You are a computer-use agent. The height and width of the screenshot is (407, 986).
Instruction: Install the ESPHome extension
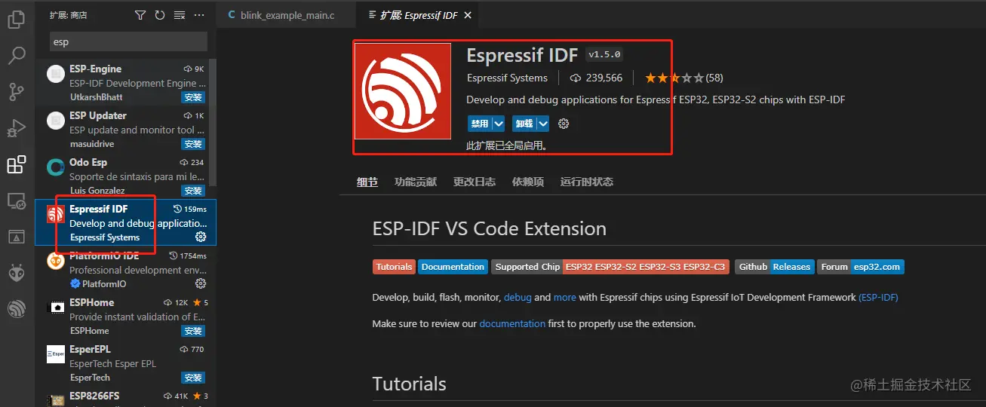pyautogui.click(x=193, y=331)
